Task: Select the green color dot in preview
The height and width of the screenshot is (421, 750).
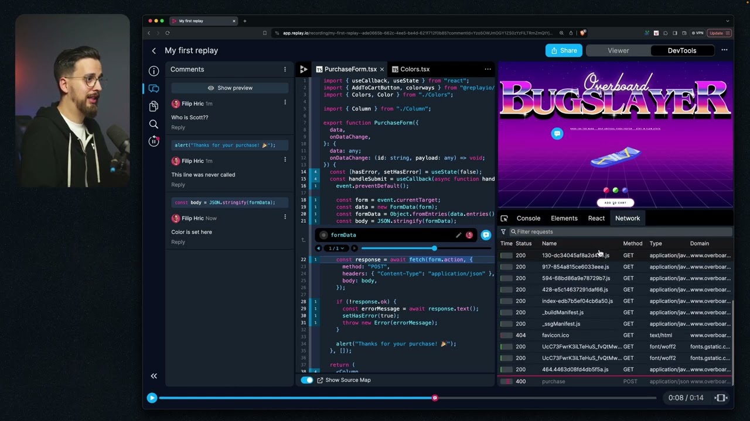Action: pyautogui.click(x=615, y=190)
